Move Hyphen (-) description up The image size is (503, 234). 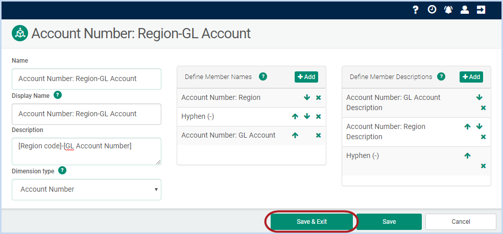click(468, 155)
